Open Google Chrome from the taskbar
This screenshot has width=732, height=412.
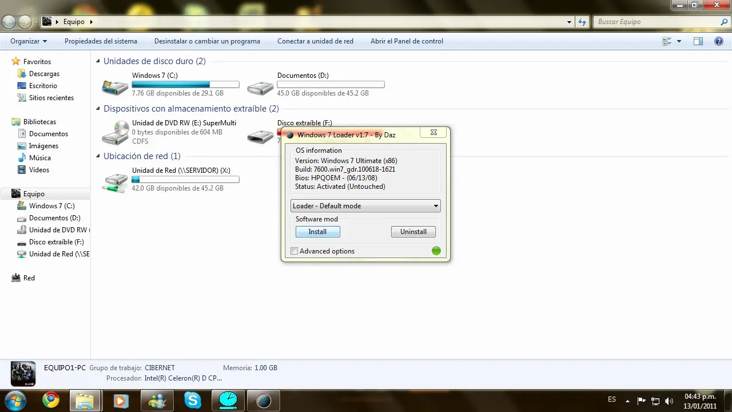51,401
